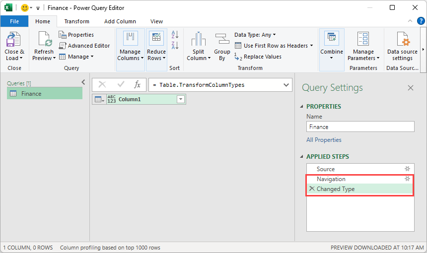Collapse the PROPERTIES section

coord(302,106)
